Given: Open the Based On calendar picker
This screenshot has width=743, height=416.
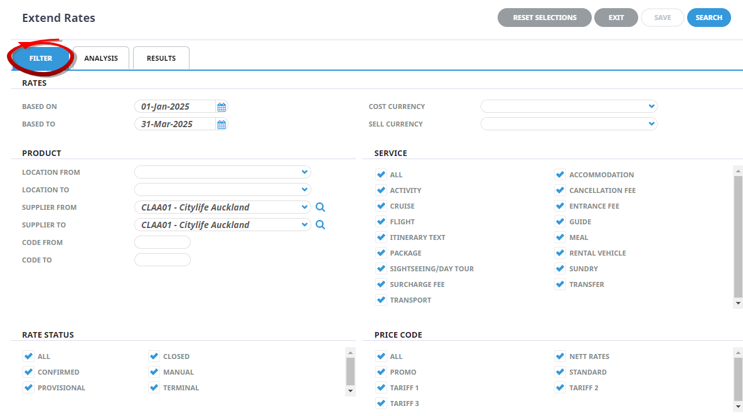Looking at the screenshot, I should click(222, 107).
